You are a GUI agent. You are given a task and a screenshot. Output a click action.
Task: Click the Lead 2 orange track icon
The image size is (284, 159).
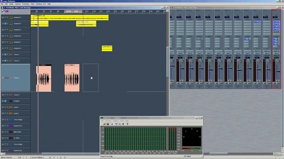click(11, 114)
